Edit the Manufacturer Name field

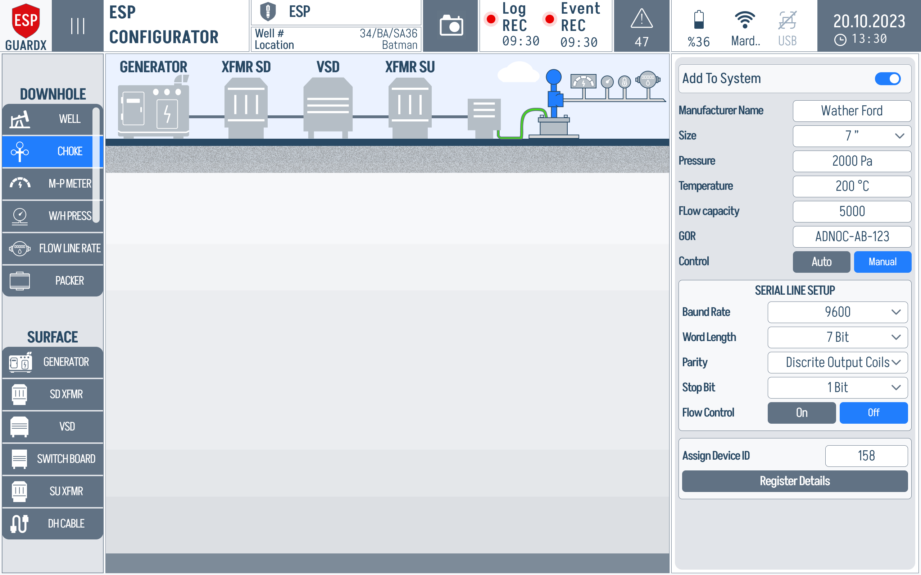[852, 111]
